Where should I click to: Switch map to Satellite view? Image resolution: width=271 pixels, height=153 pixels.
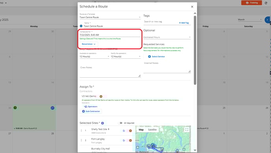152,130
